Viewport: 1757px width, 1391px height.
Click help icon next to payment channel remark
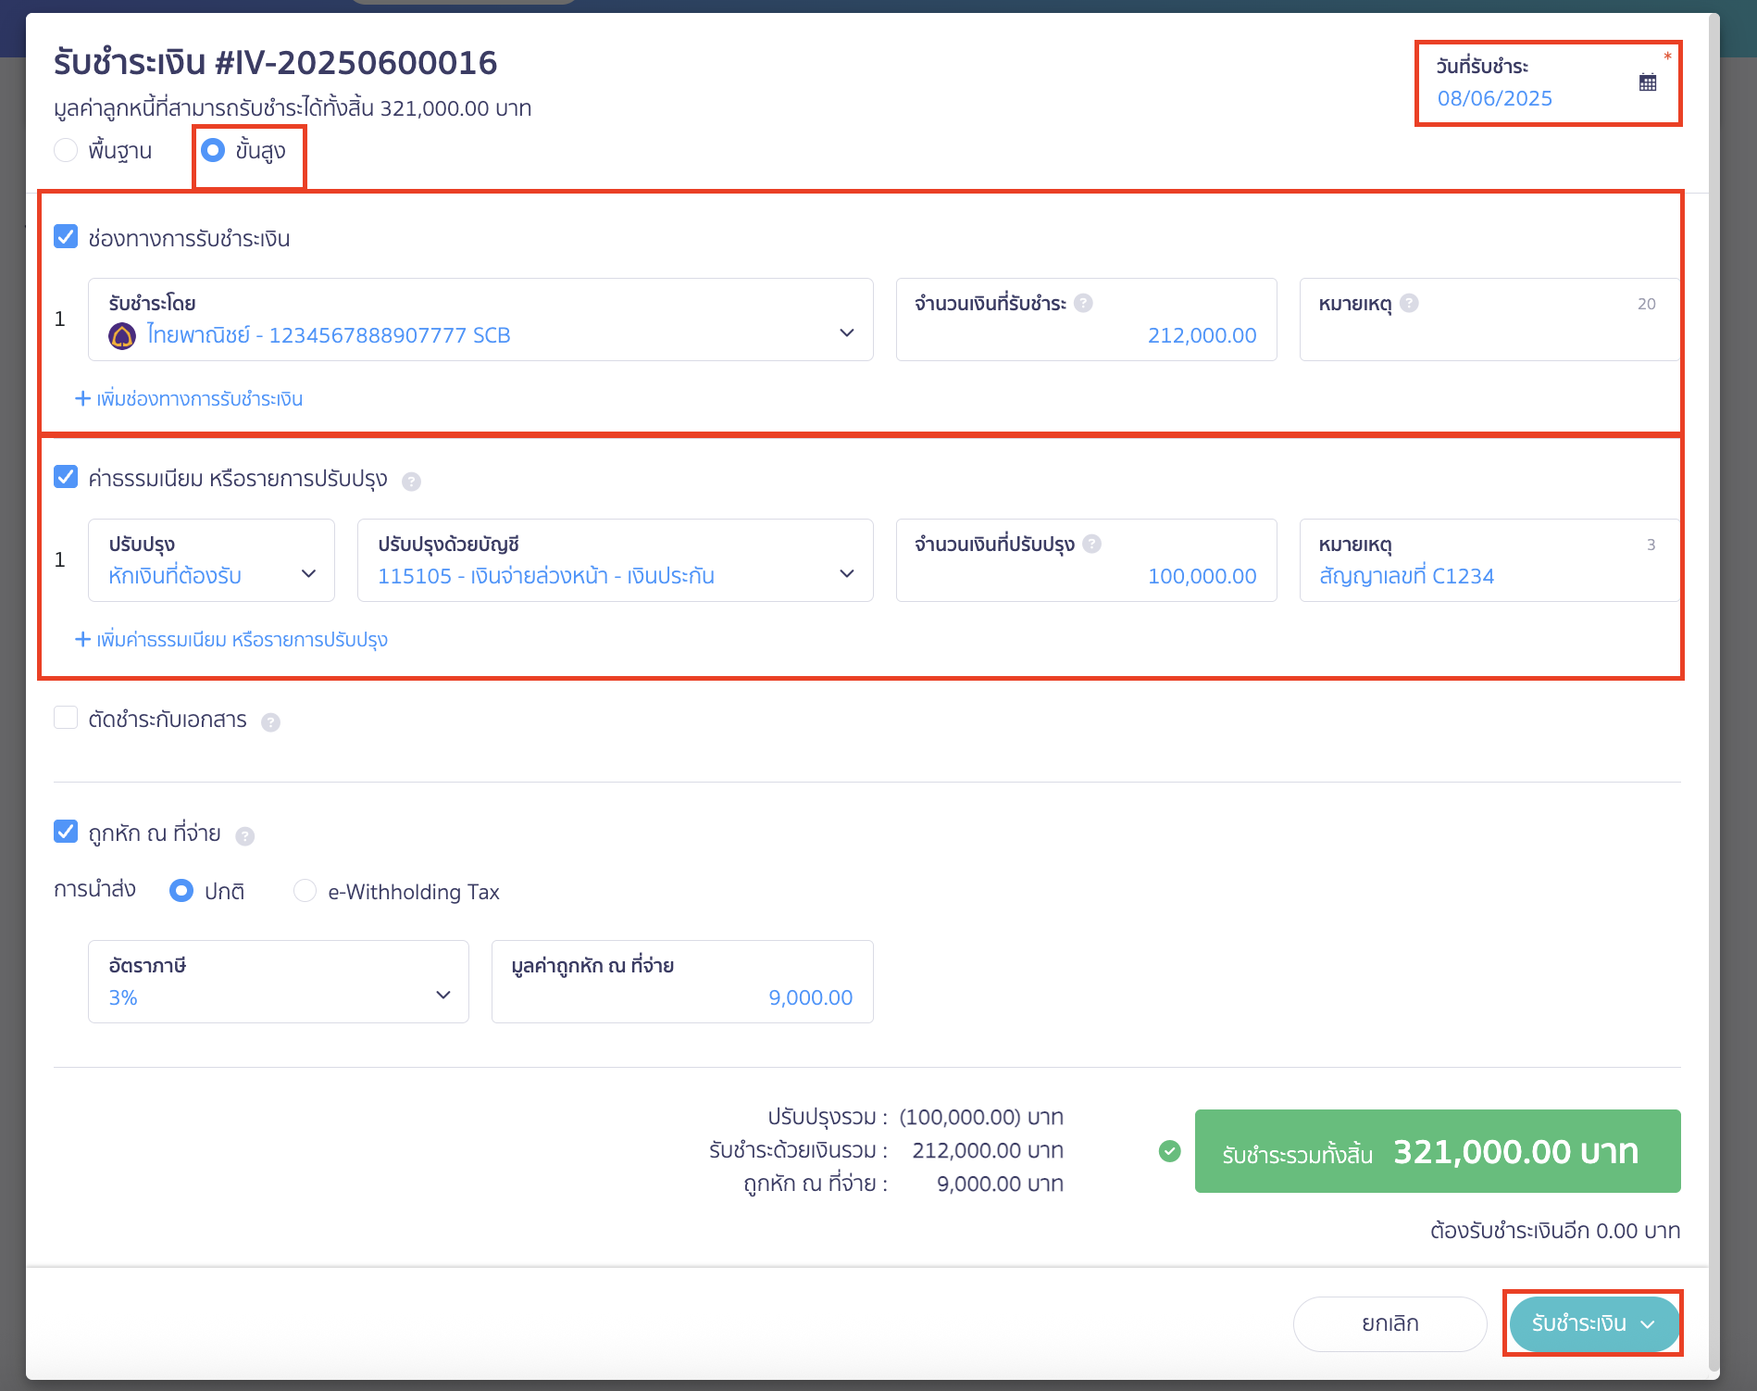[x=1408, y=303]
